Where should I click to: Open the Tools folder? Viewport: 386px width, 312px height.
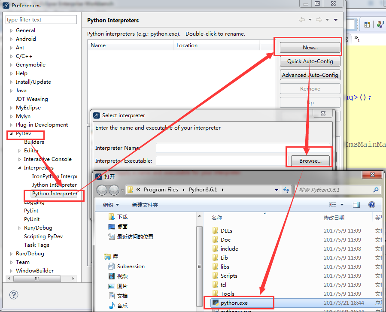pyautogui.click(x=227, y=294)
